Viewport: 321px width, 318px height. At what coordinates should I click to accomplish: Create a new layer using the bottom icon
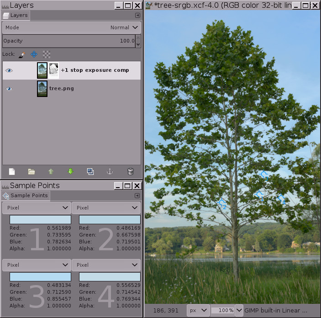pos(12,172)
